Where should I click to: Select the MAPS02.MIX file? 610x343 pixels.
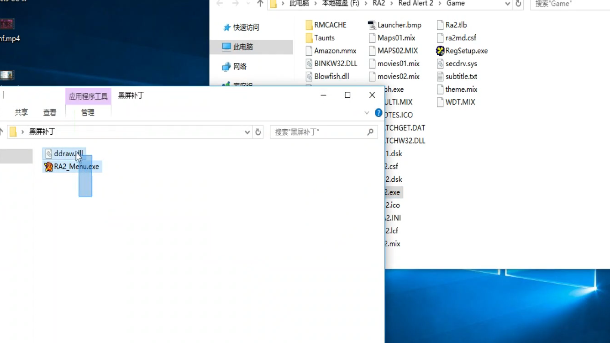tap(393, 51)
